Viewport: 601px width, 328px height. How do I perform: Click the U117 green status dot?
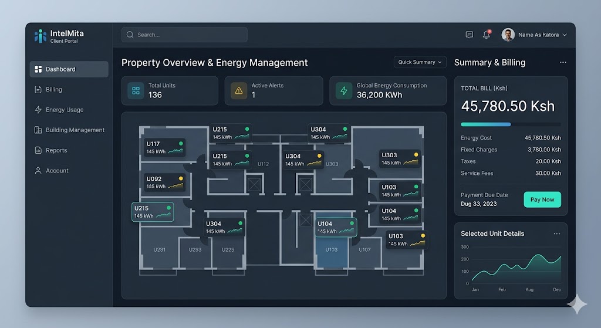pyautogui.click(x=181, y=143)
